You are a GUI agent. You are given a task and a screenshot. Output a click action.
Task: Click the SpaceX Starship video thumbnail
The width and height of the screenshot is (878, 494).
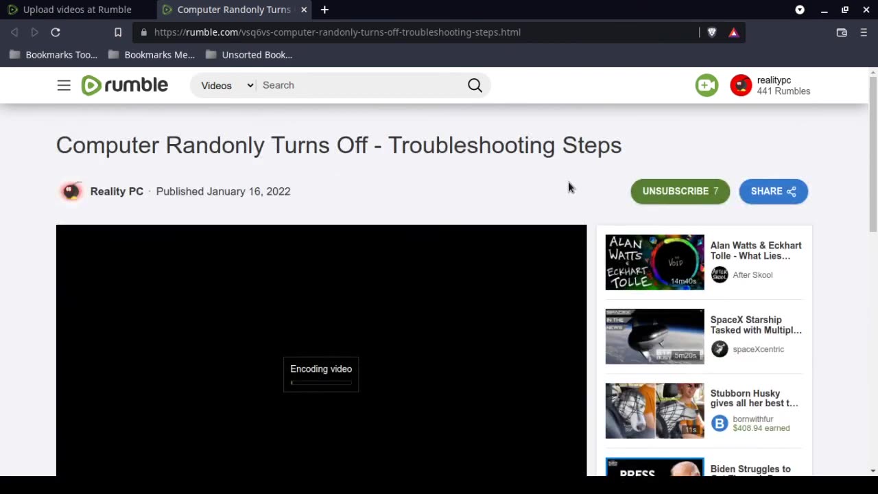(x=654, y=336)
